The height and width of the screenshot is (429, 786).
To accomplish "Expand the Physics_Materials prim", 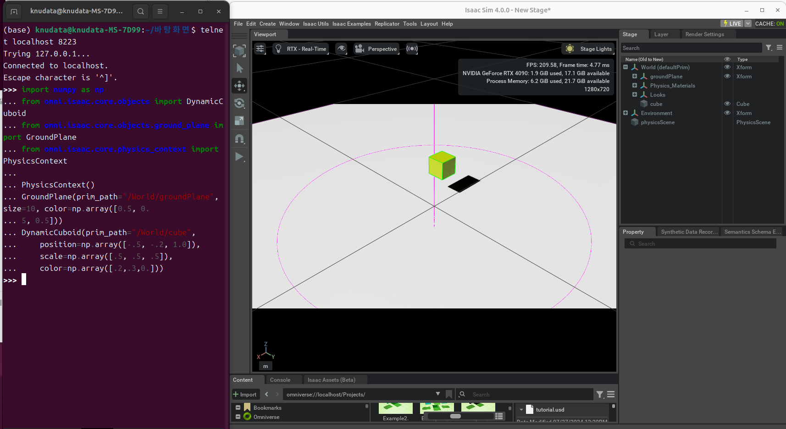I will coord(635,86).
